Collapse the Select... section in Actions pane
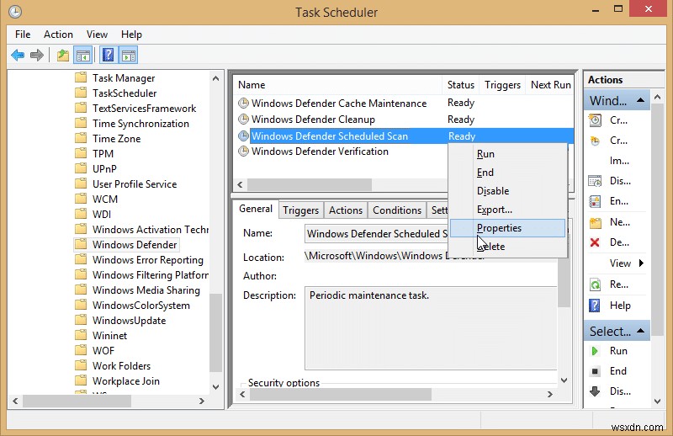 [x=641, y=331]
